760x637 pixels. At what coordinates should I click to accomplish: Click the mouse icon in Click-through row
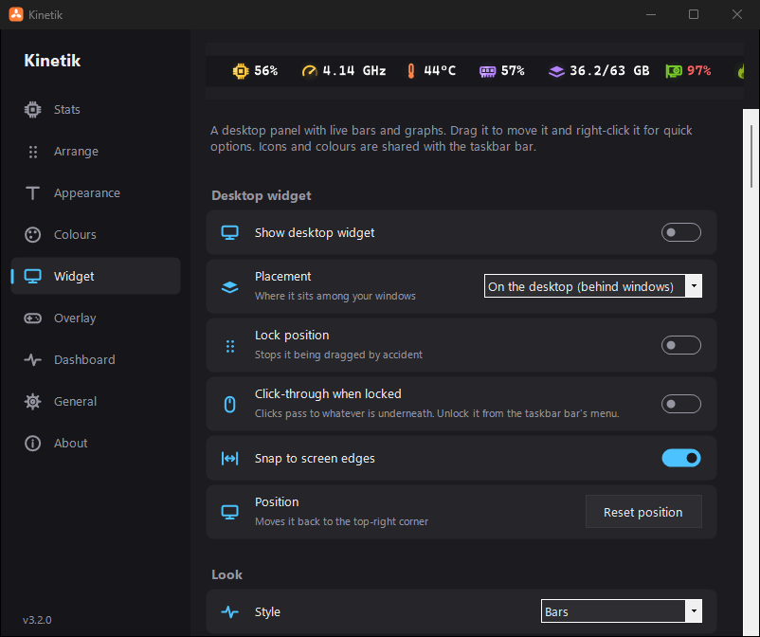229,405
